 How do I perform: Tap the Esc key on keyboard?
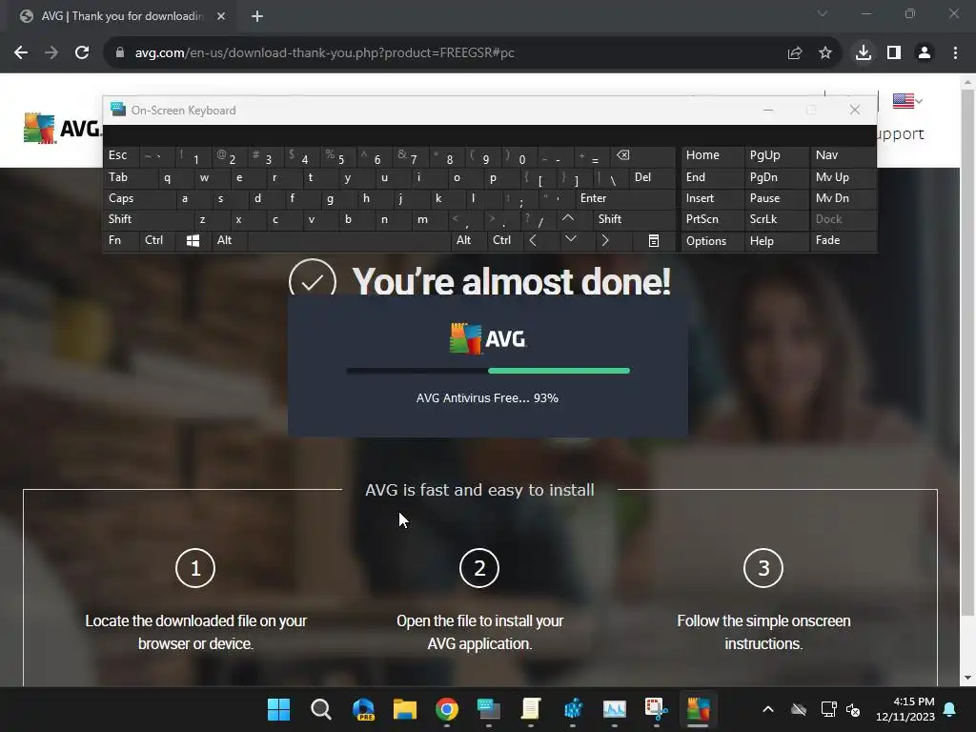click(121, 155)
